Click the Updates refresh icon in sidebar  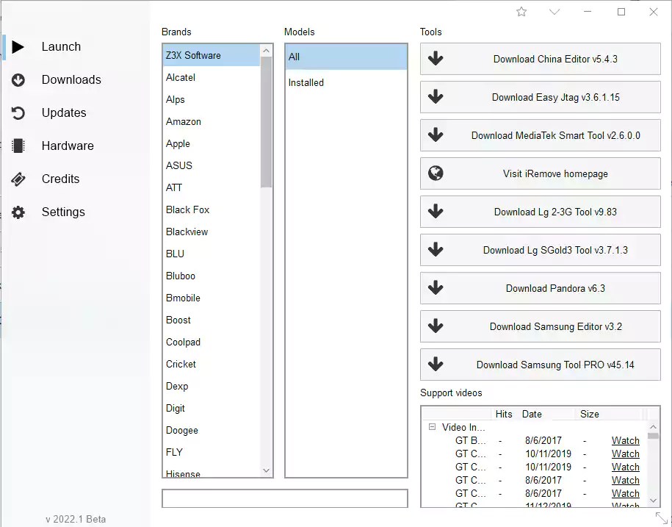click(18, 113)
